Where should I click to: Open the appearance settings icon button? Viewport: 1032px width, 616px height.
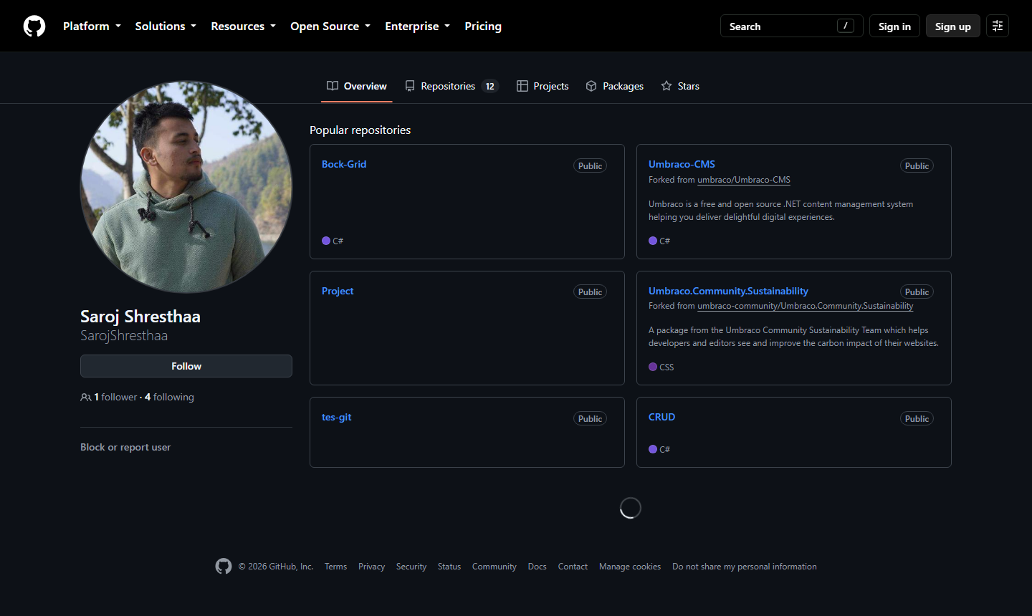[x=998, y=26]
